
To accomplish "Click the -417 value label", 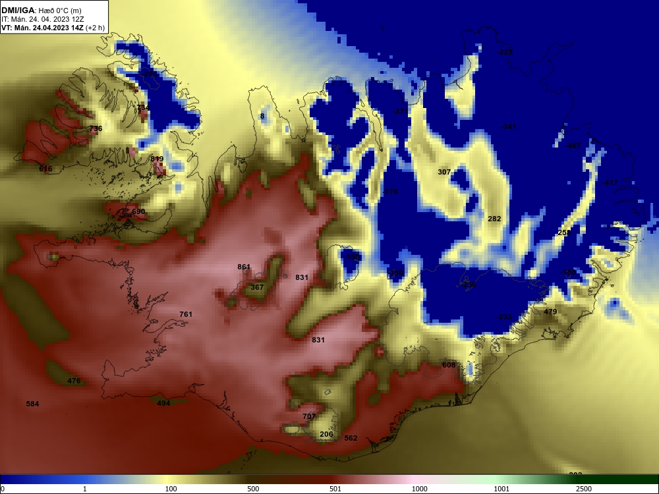I will click(610, 182).
